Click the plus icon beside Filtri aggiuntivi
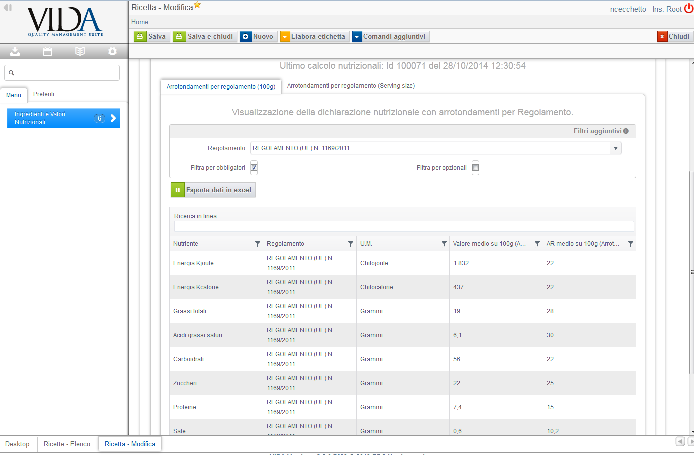Viewport: 694px width, 455px height. tap(626, 131)
